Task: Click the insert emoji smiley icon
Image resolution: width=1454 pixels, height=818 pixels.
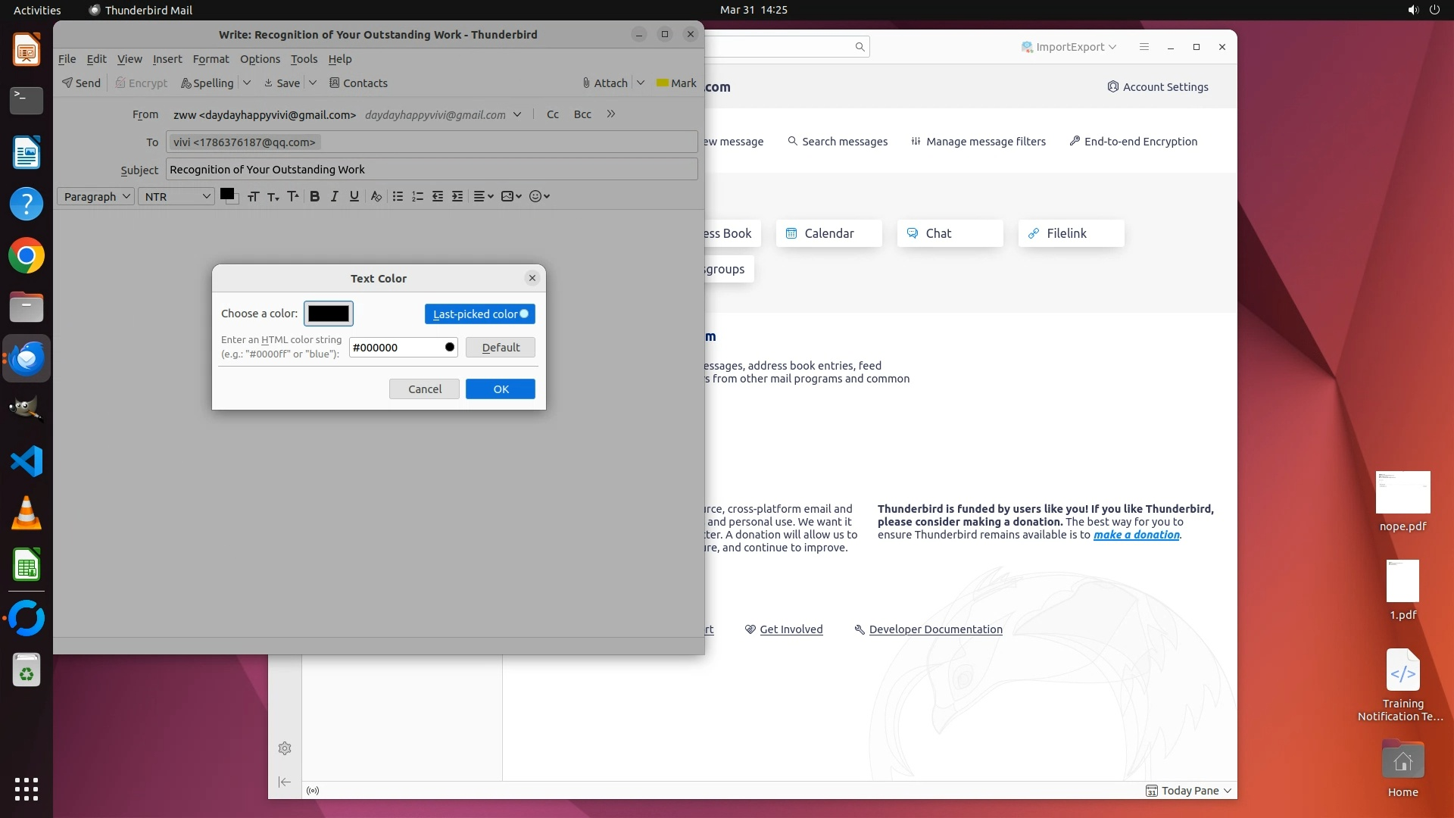Action: click(x=535, y=196)
